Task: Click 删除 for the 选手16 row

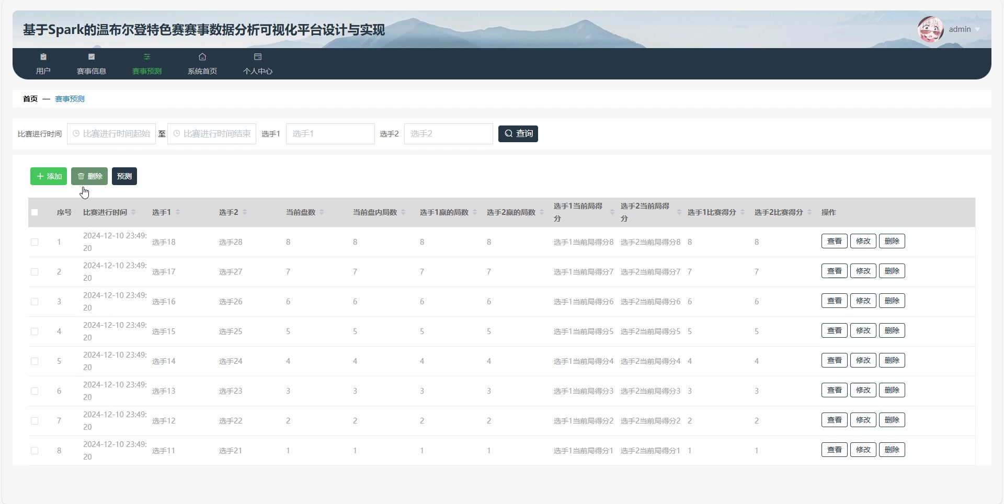Action: point(892,301)
